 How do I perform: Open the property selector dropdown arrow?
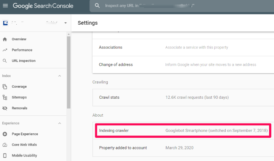coord(65,23)
